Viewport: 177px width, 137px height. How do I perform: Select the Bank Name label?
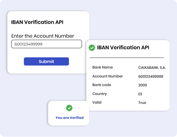click(102, 67)
